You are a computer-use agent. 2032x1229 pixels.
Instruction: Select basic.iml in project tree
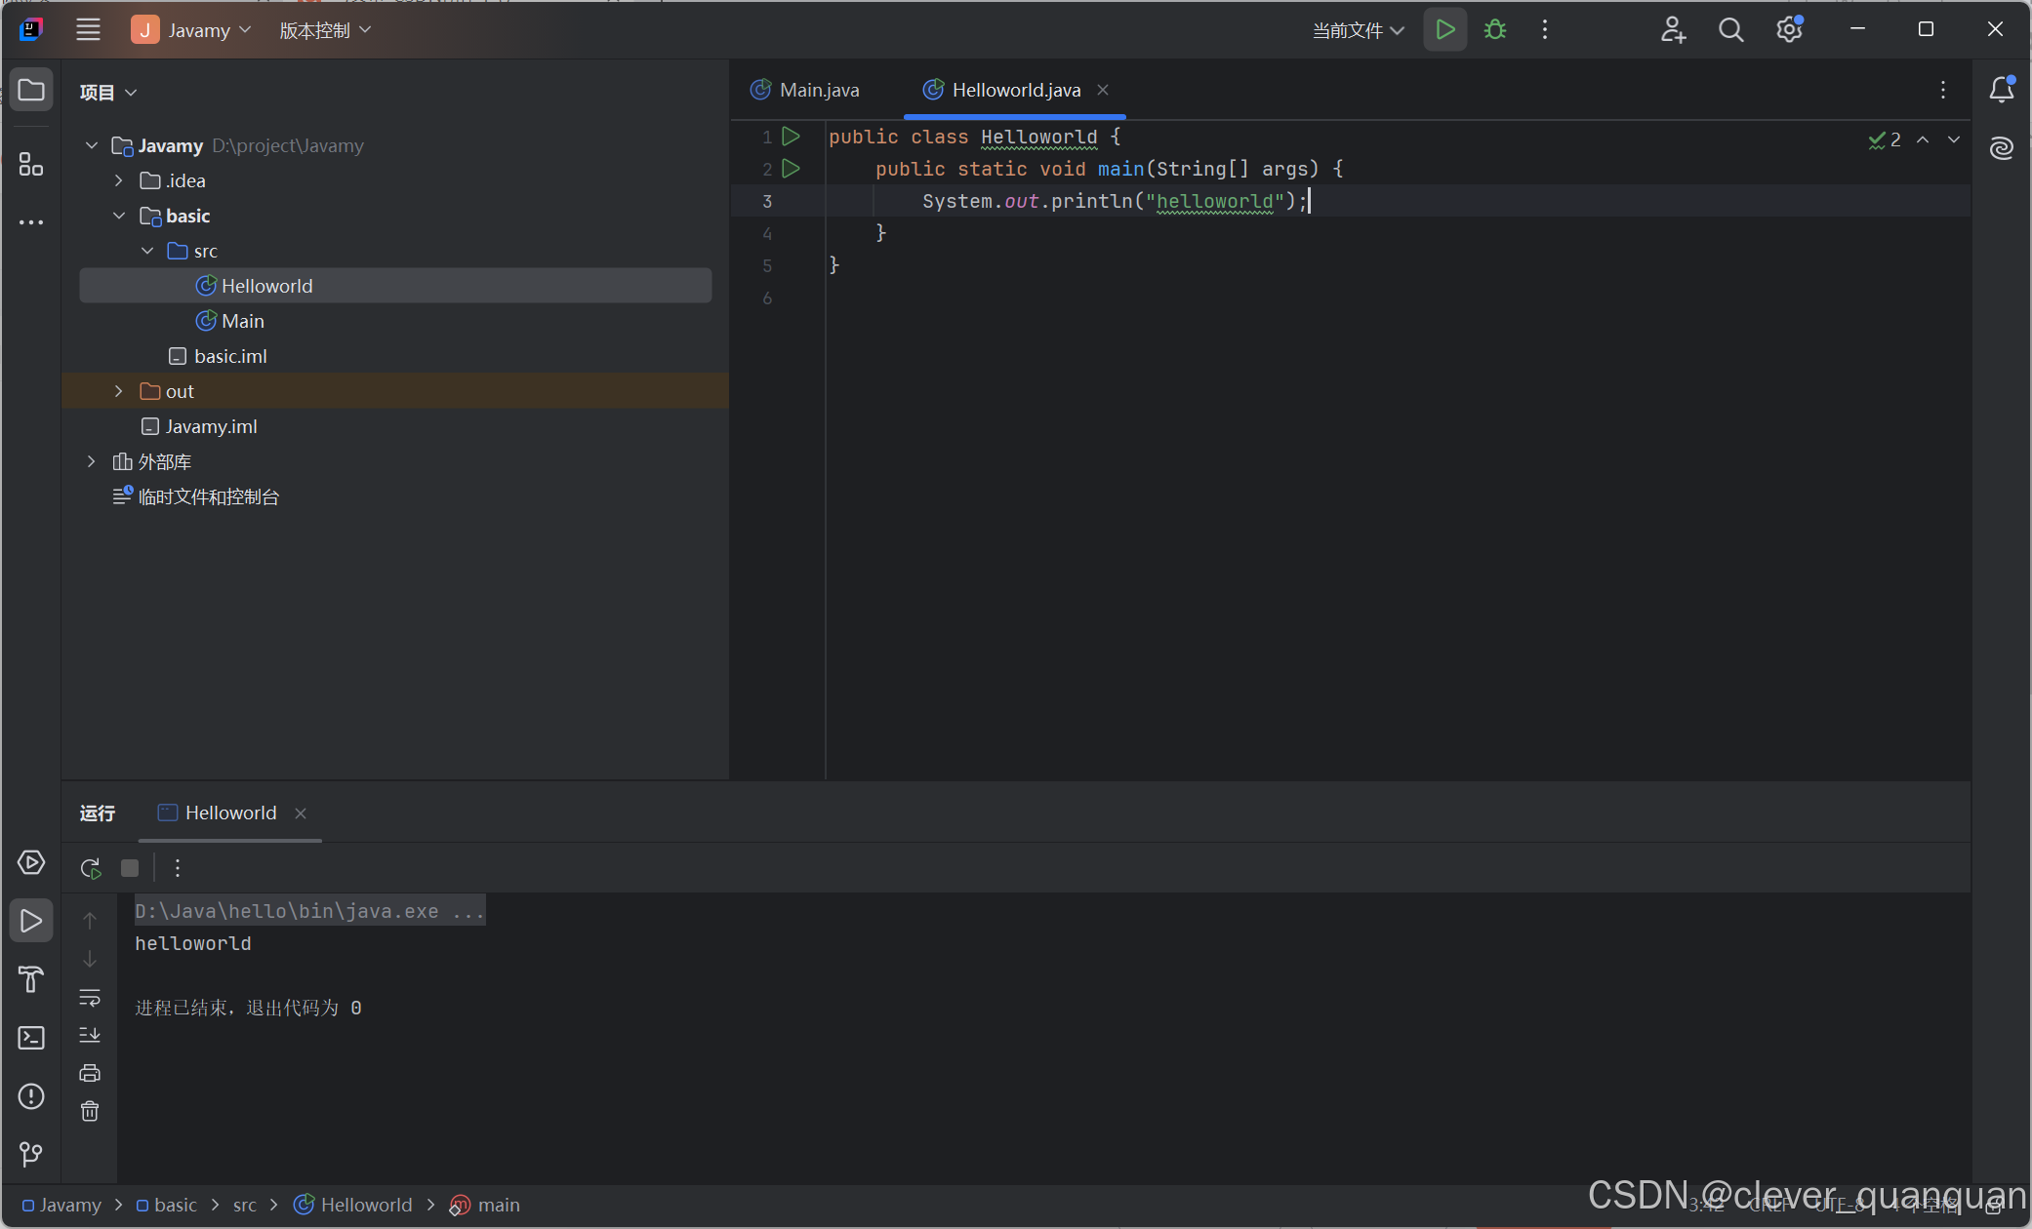[x=230, y=356]
